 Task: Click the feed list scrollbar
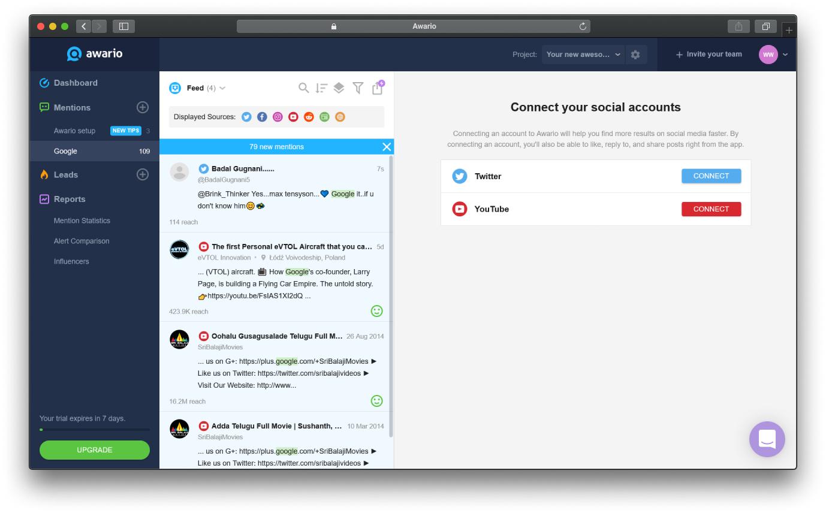(391, 296)
